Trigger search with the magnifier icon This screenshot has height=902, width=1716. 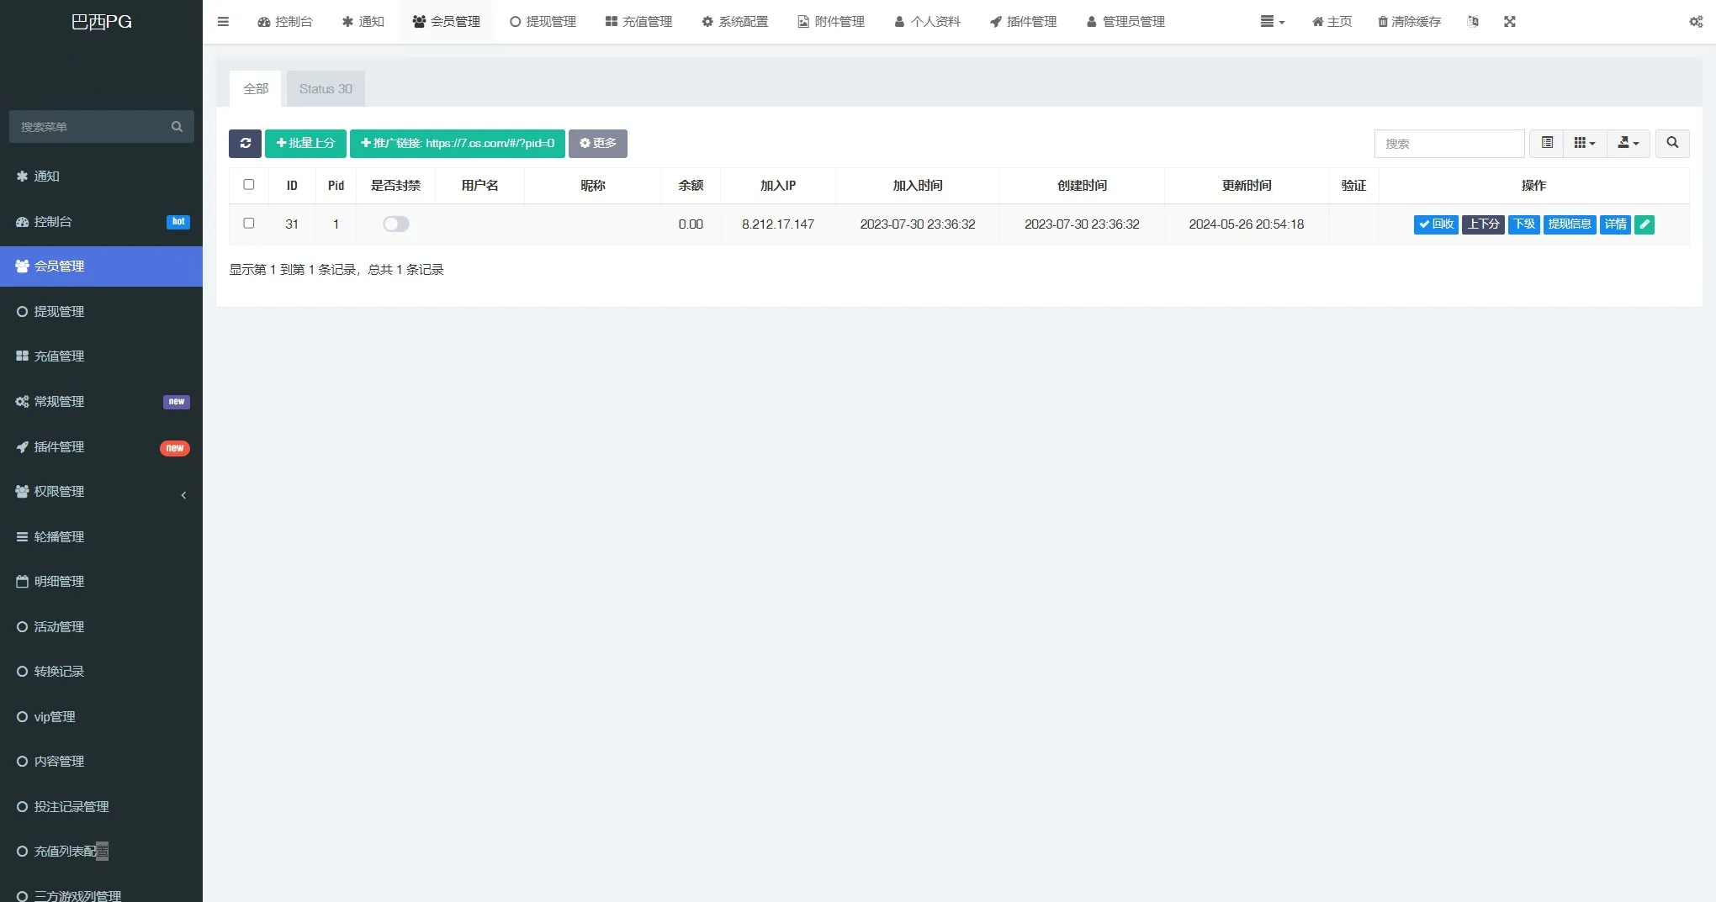(1672, 143)
